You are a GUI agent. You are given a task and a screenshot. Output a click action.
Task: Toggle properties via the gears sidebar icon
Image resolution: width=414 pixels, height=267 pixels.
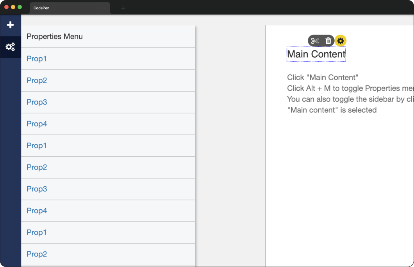point(10,47)
